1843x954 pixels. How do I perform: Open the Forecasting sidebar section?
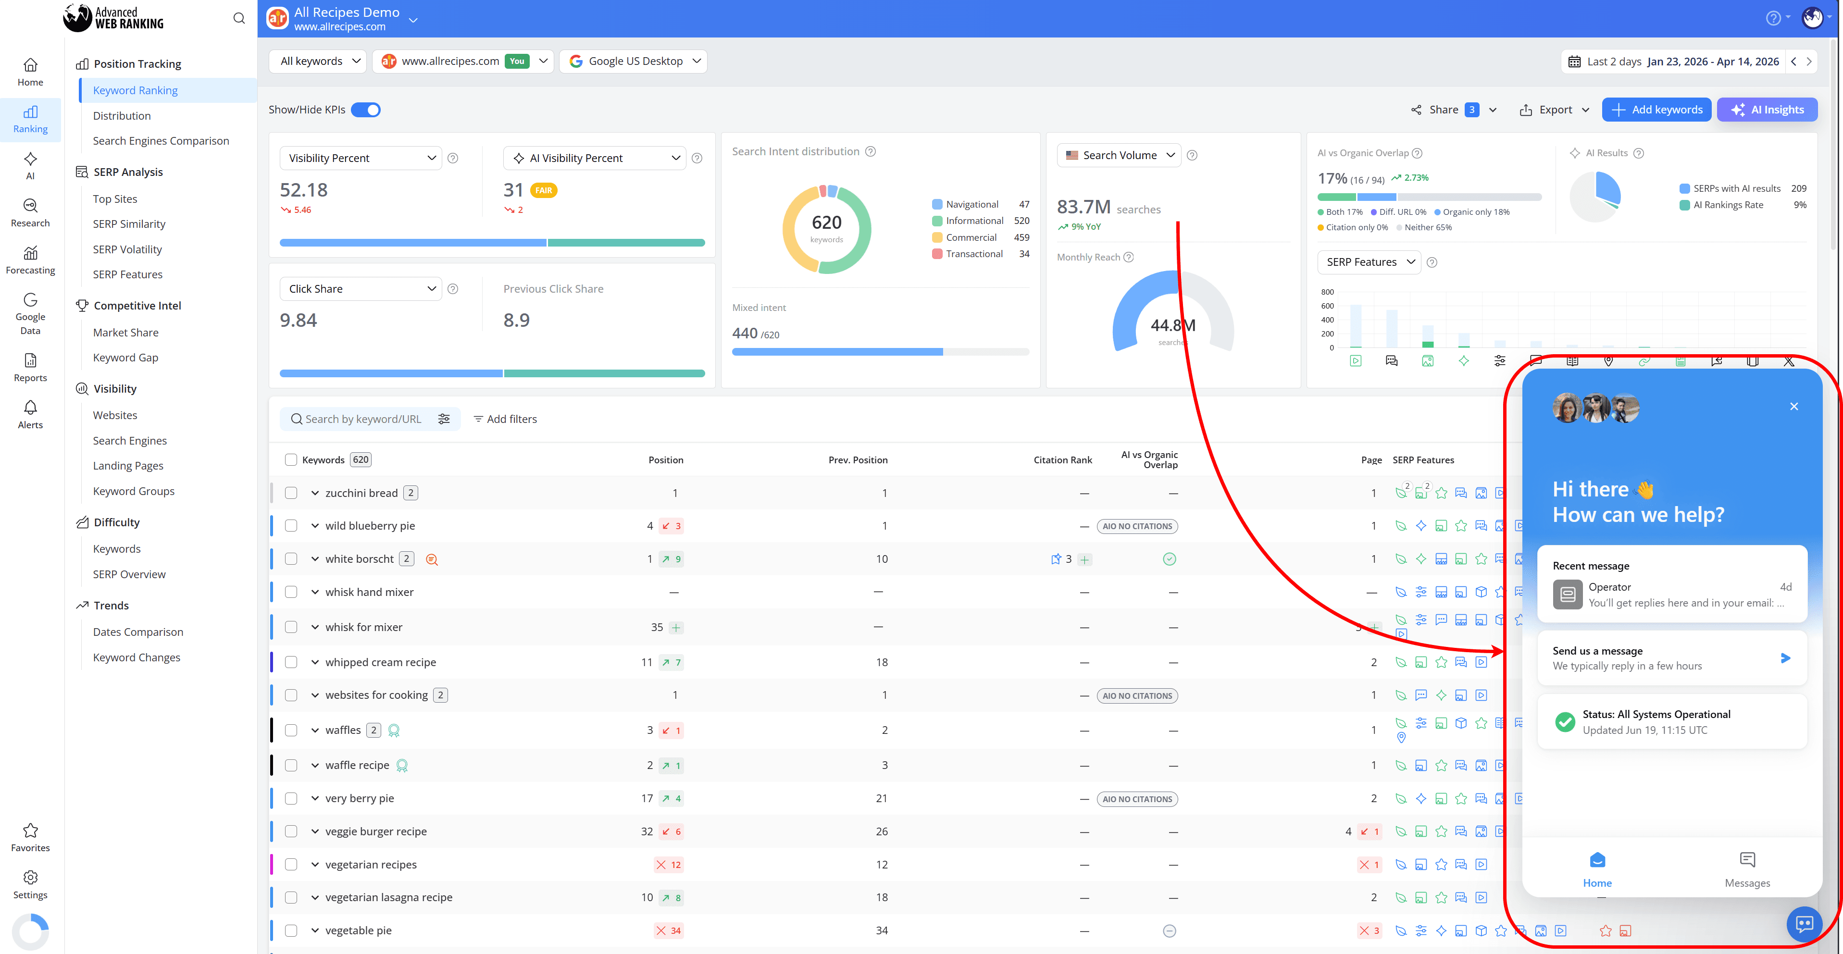click(30, 260)
